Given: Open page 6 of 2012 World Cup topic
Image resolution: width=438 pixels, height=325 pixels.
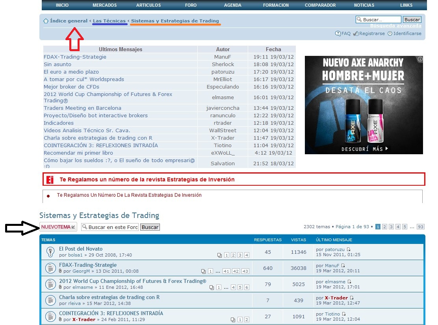Looking at the screenshot, I should tap(247, 288).
